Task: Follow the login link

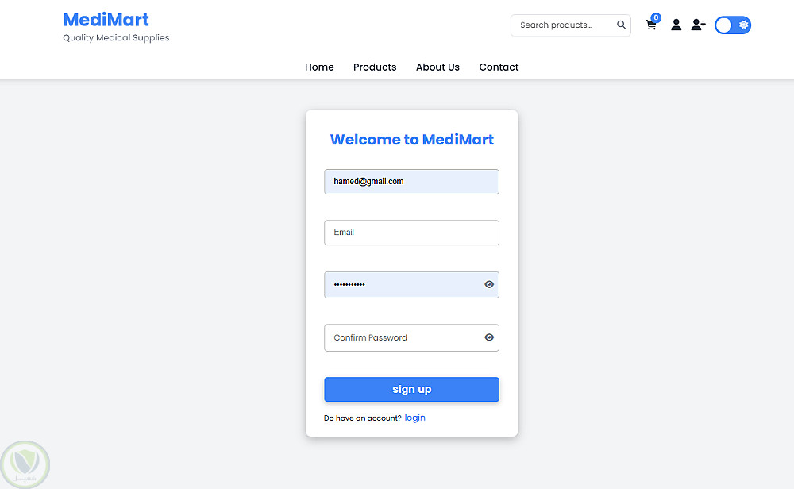Action: tap(414, 418)
